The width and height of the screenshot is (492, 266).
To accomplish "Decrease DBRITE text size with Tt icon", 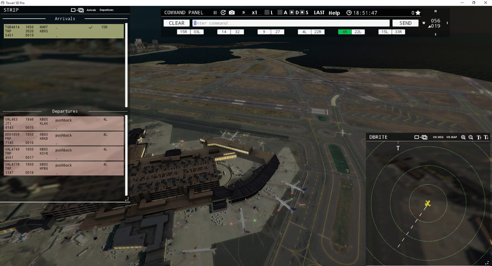I will click(486, 137).
